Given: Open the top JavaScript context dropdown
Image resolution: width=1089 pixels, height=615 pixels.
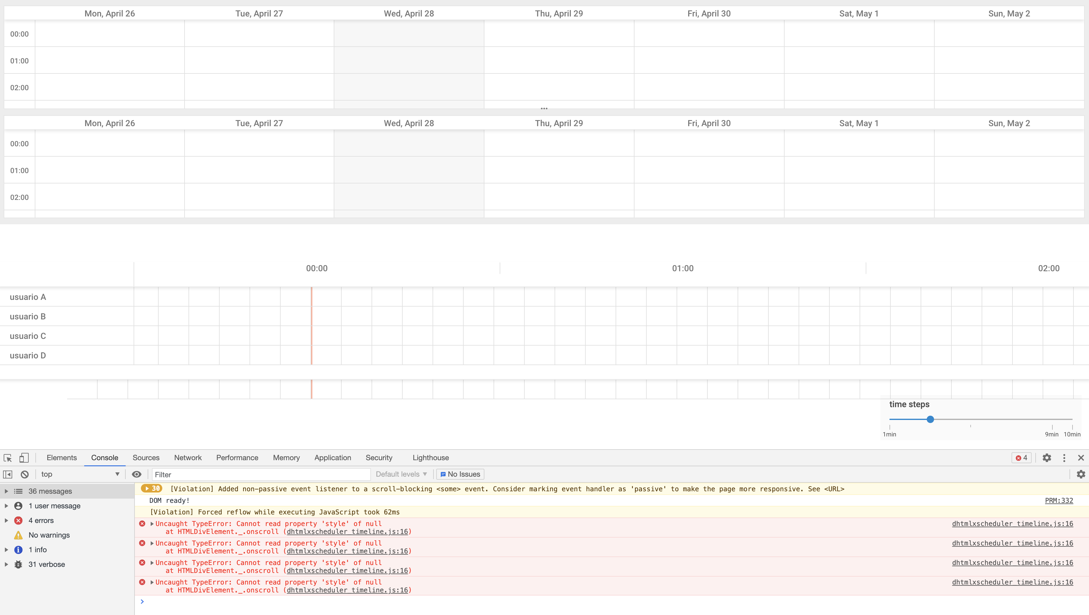Looking at the screenshot, I should point(80,474).
